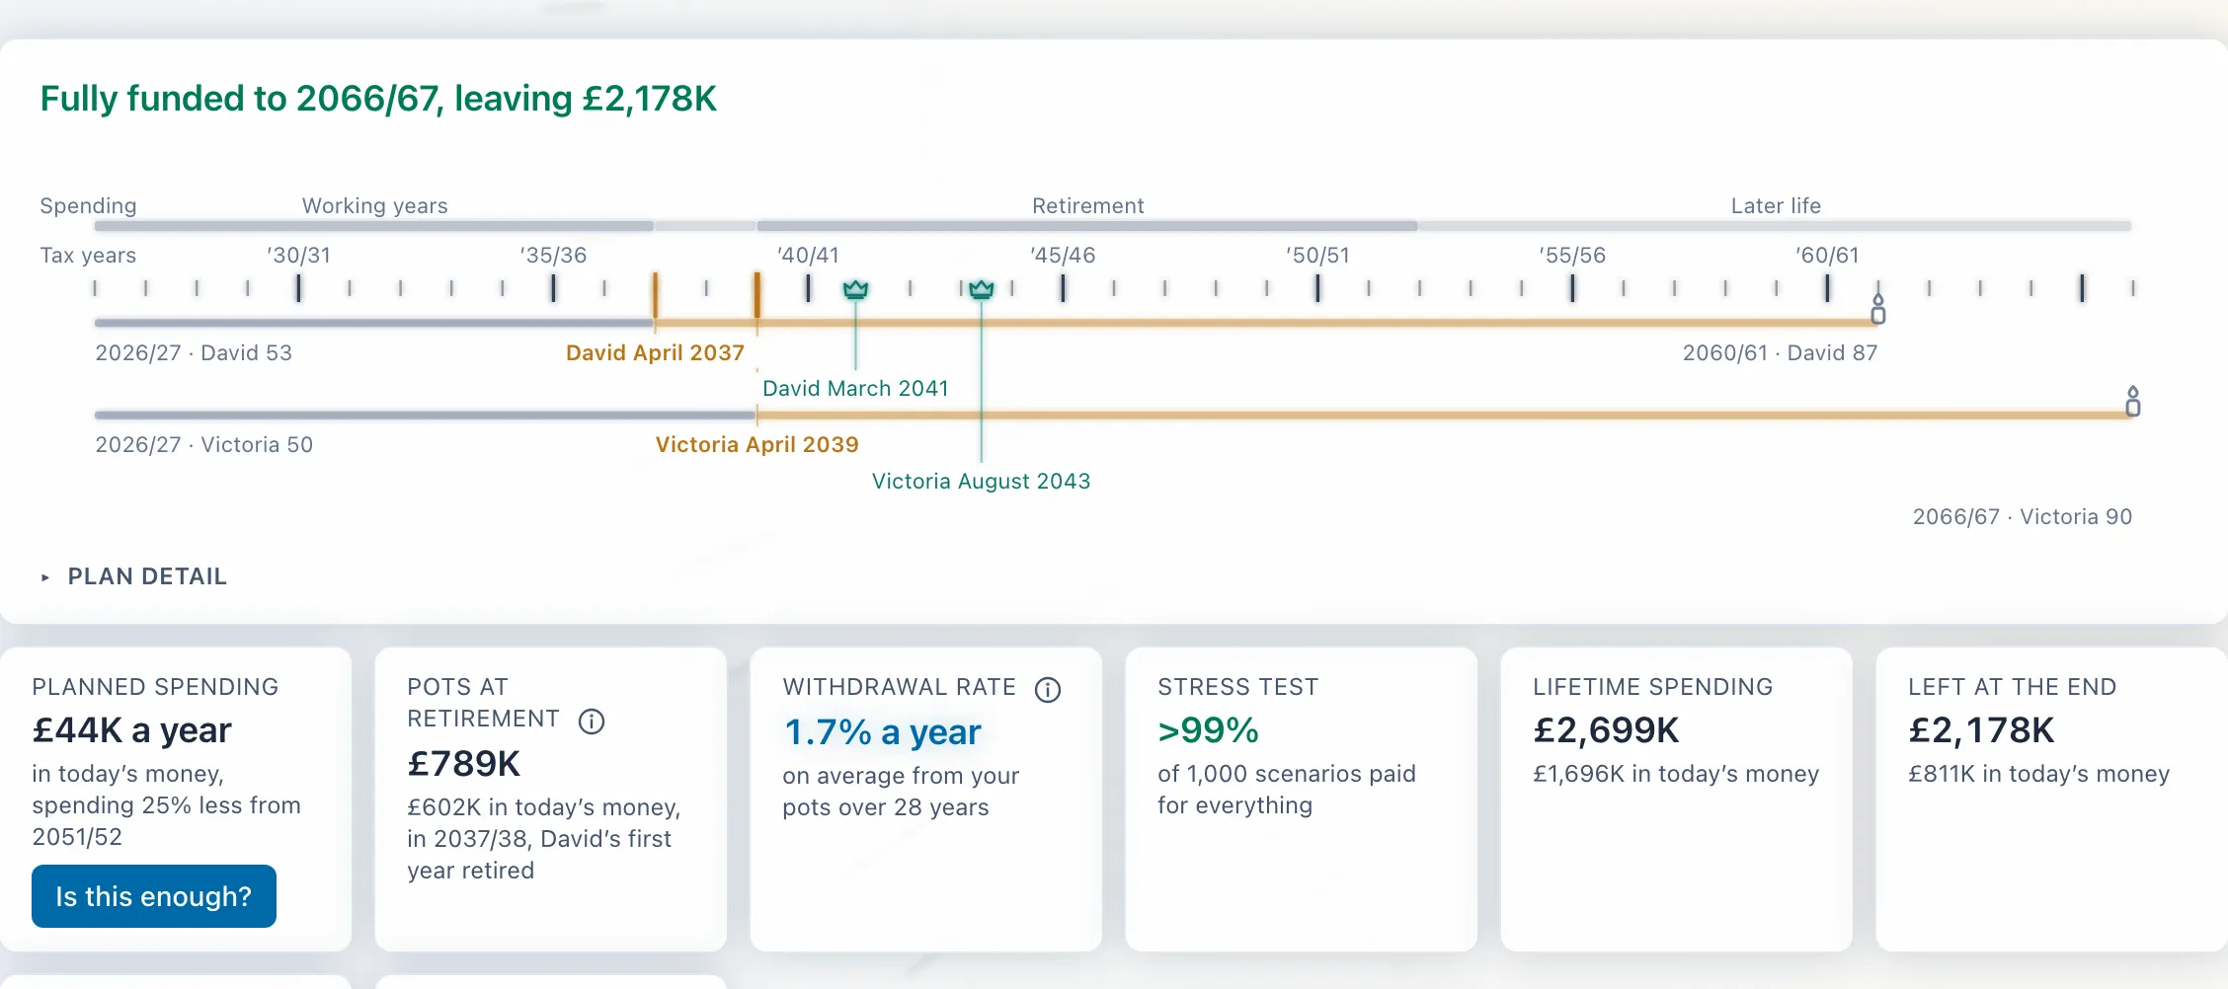Click the '40/41 tax year label
This screenshot has width=2228, height=989.
point(808,255)
